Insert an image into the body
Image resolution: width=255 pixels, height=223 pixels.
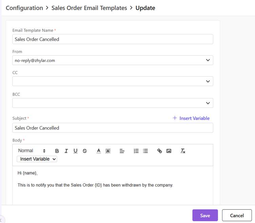(169, 151)
